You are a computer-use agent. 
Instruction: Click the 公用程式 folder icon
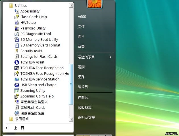(x=11, y=119)
